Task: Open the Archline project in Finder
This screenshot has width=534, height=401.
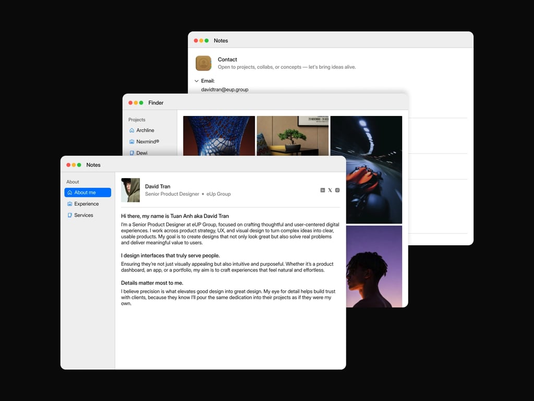Action: tap(145, 130)
